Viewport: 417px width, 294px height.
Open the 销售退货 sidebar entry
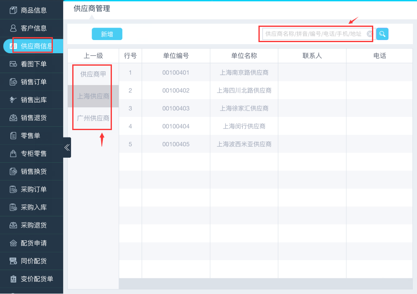(x=33, y=118)
